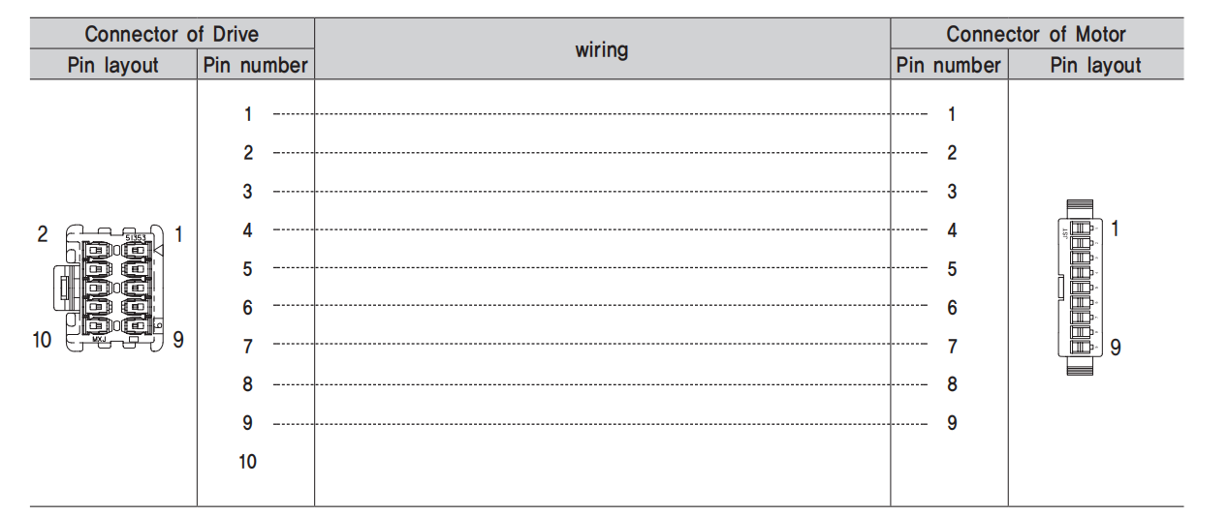The image size is (1229, 517).
Task: Click drive pin number 10
Action: click(248, 462)
